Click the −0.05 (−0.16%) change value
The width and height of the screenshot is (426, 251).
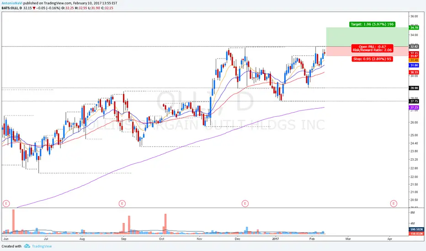pyautogui.click(x=48, y=8)
